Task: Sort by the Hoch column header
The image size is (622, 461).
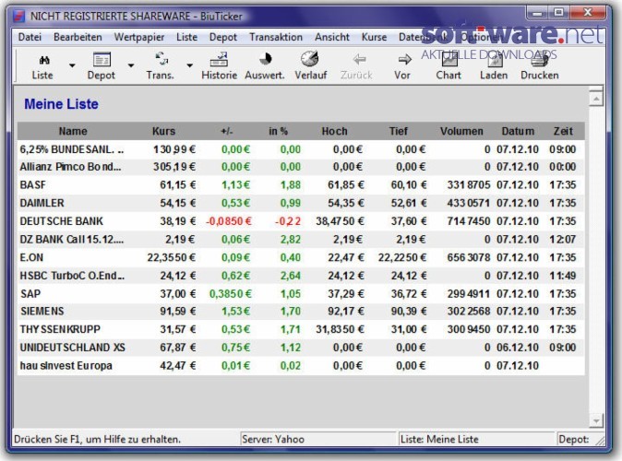Action: pyautogui.click(x=334, y=131)
